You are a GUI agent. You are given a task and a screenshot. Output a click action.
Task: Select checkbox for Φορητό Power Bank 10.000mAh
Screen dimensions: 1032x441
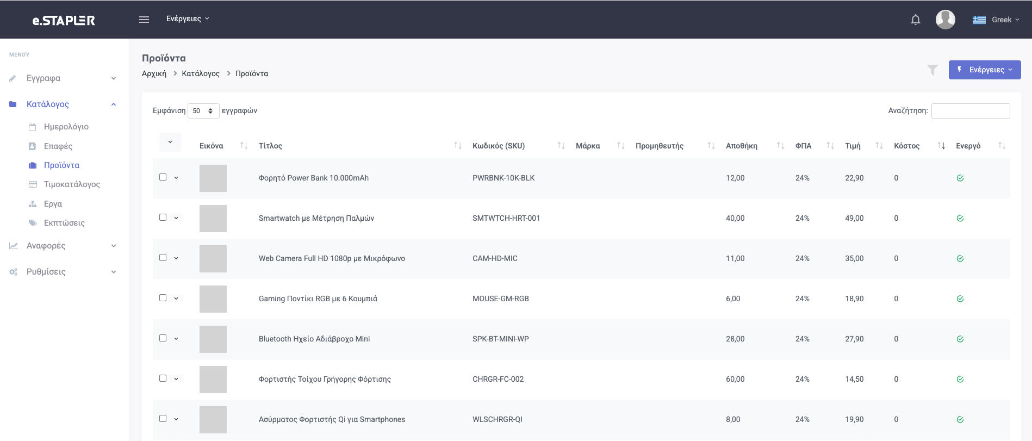[x=163, y=177]
